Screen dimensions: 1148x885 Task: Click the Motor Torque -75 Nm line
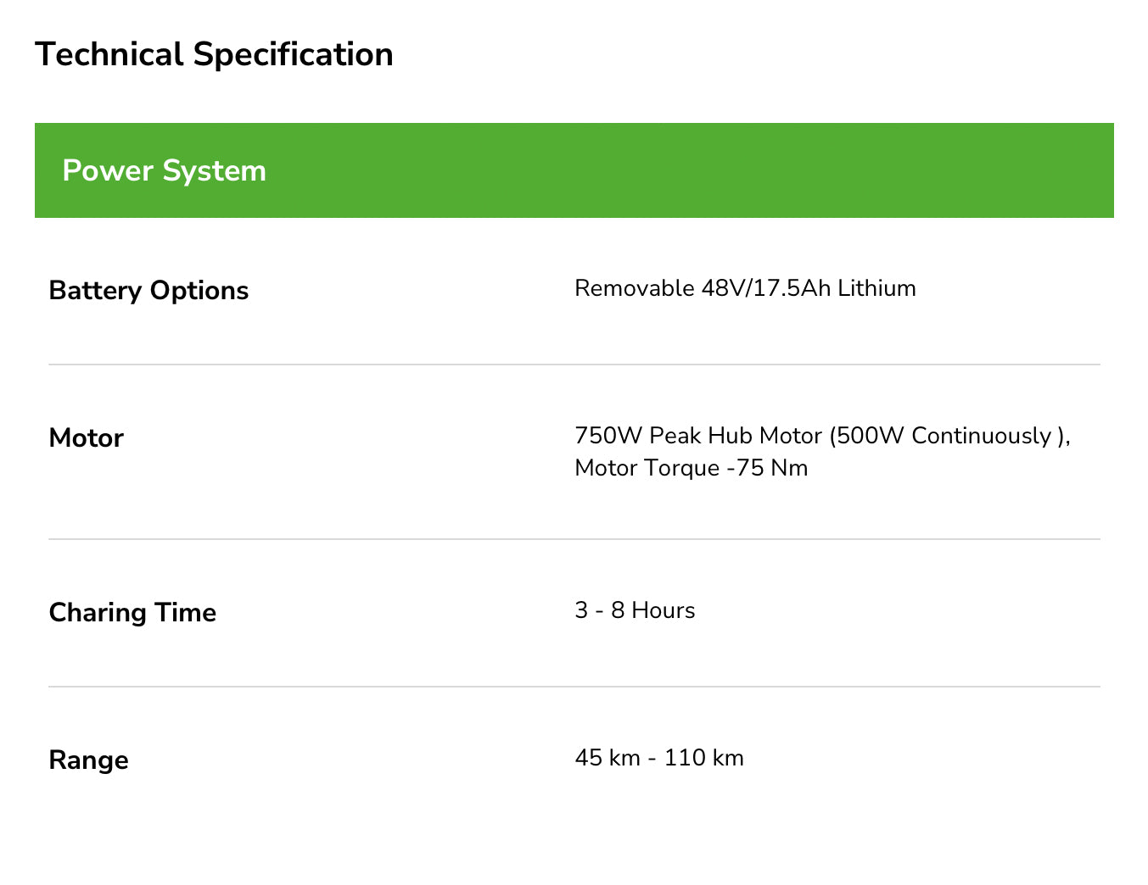pyautogui.click(x=692, y=468)
